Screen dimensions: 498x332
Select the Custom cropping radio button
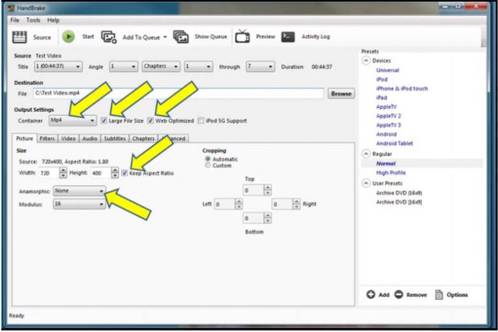pos(208,166)
